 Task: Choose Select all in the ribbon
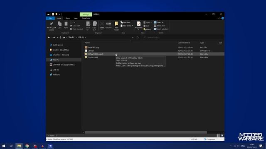tap(159, 22)
